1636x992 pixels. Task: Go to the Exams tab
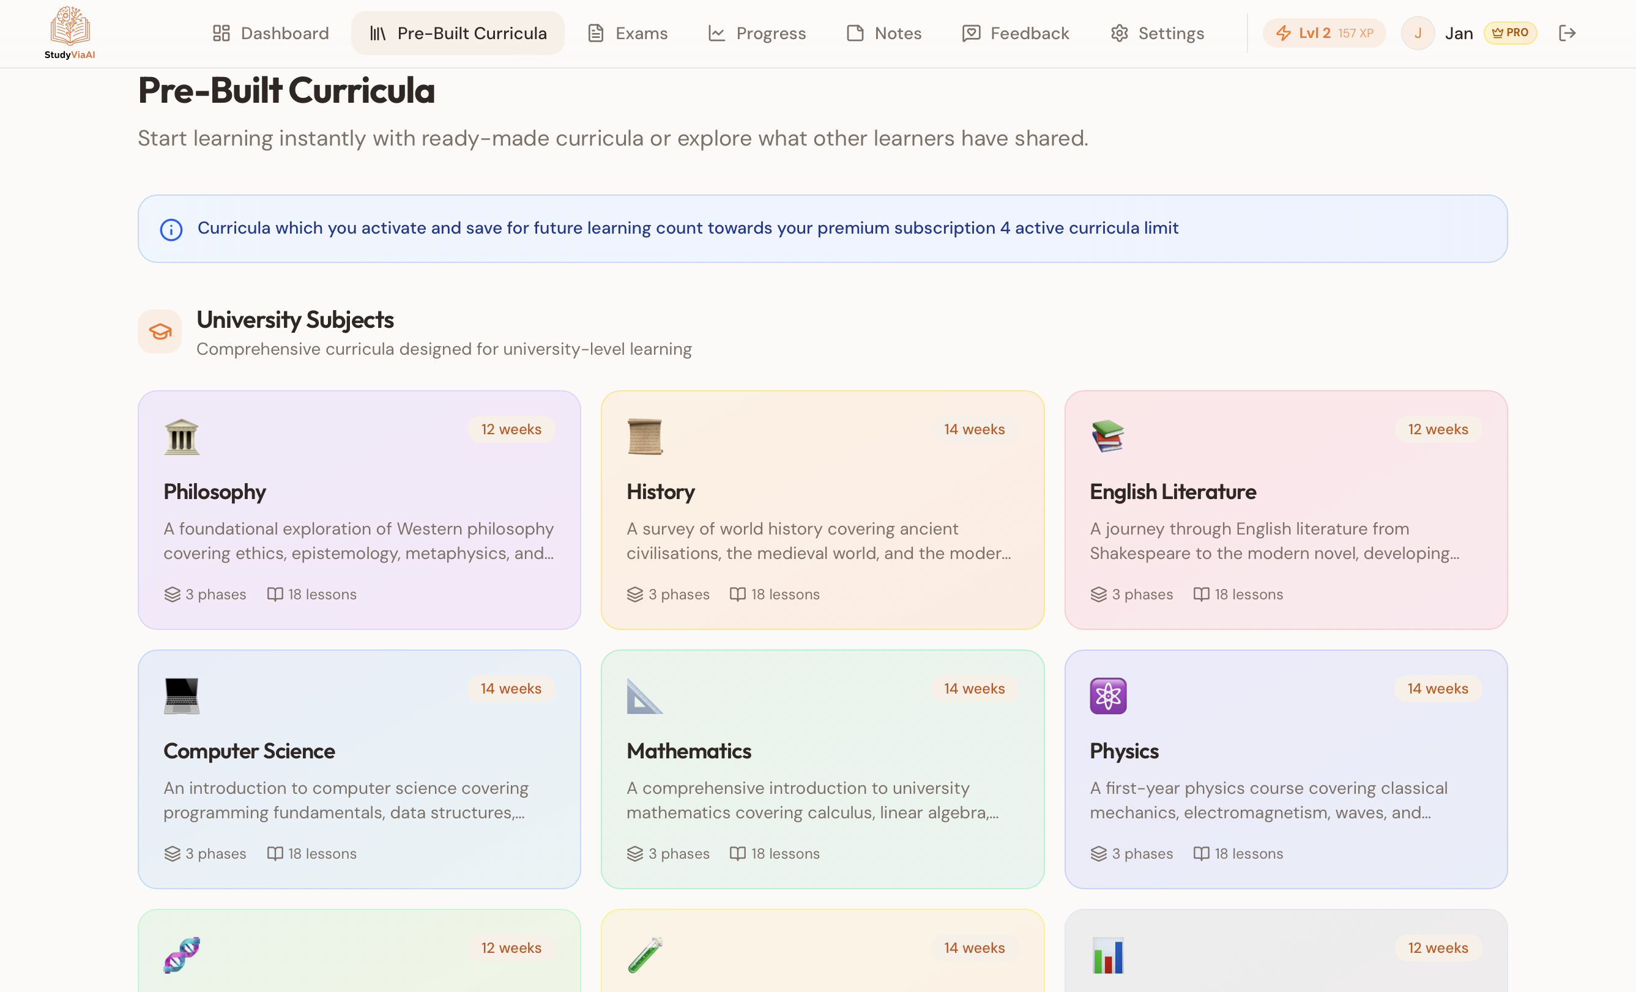[x=628, y=33]
